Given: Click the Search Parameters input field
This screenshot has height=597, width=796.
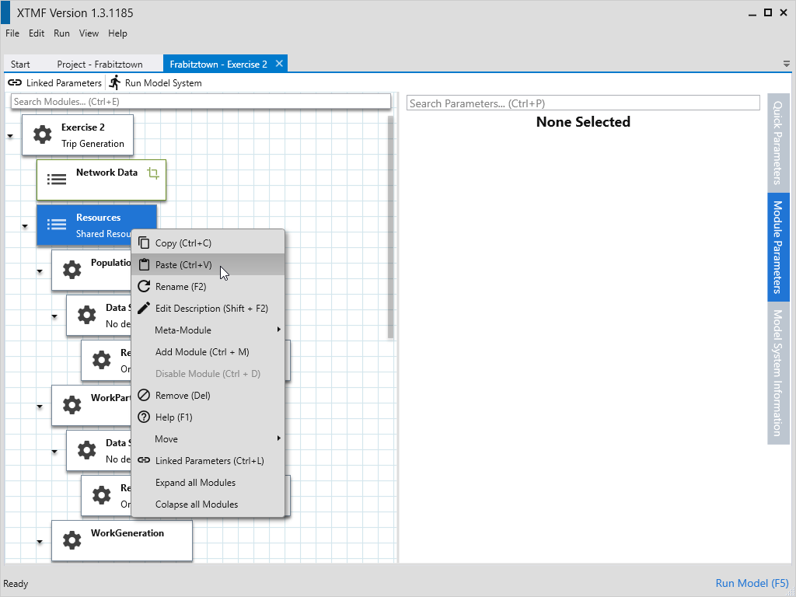Looking at the screenshot, I should click(x=583, y=103).
